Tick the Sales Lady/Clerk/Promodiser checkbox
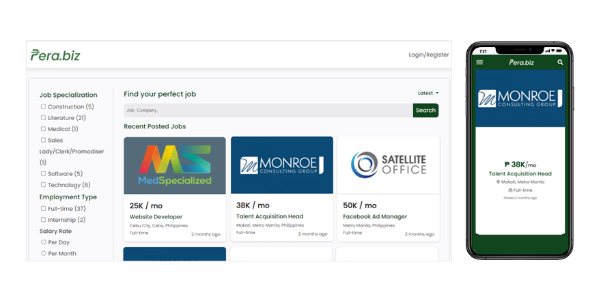The image size is (601, 301). (x=43, y=140)
